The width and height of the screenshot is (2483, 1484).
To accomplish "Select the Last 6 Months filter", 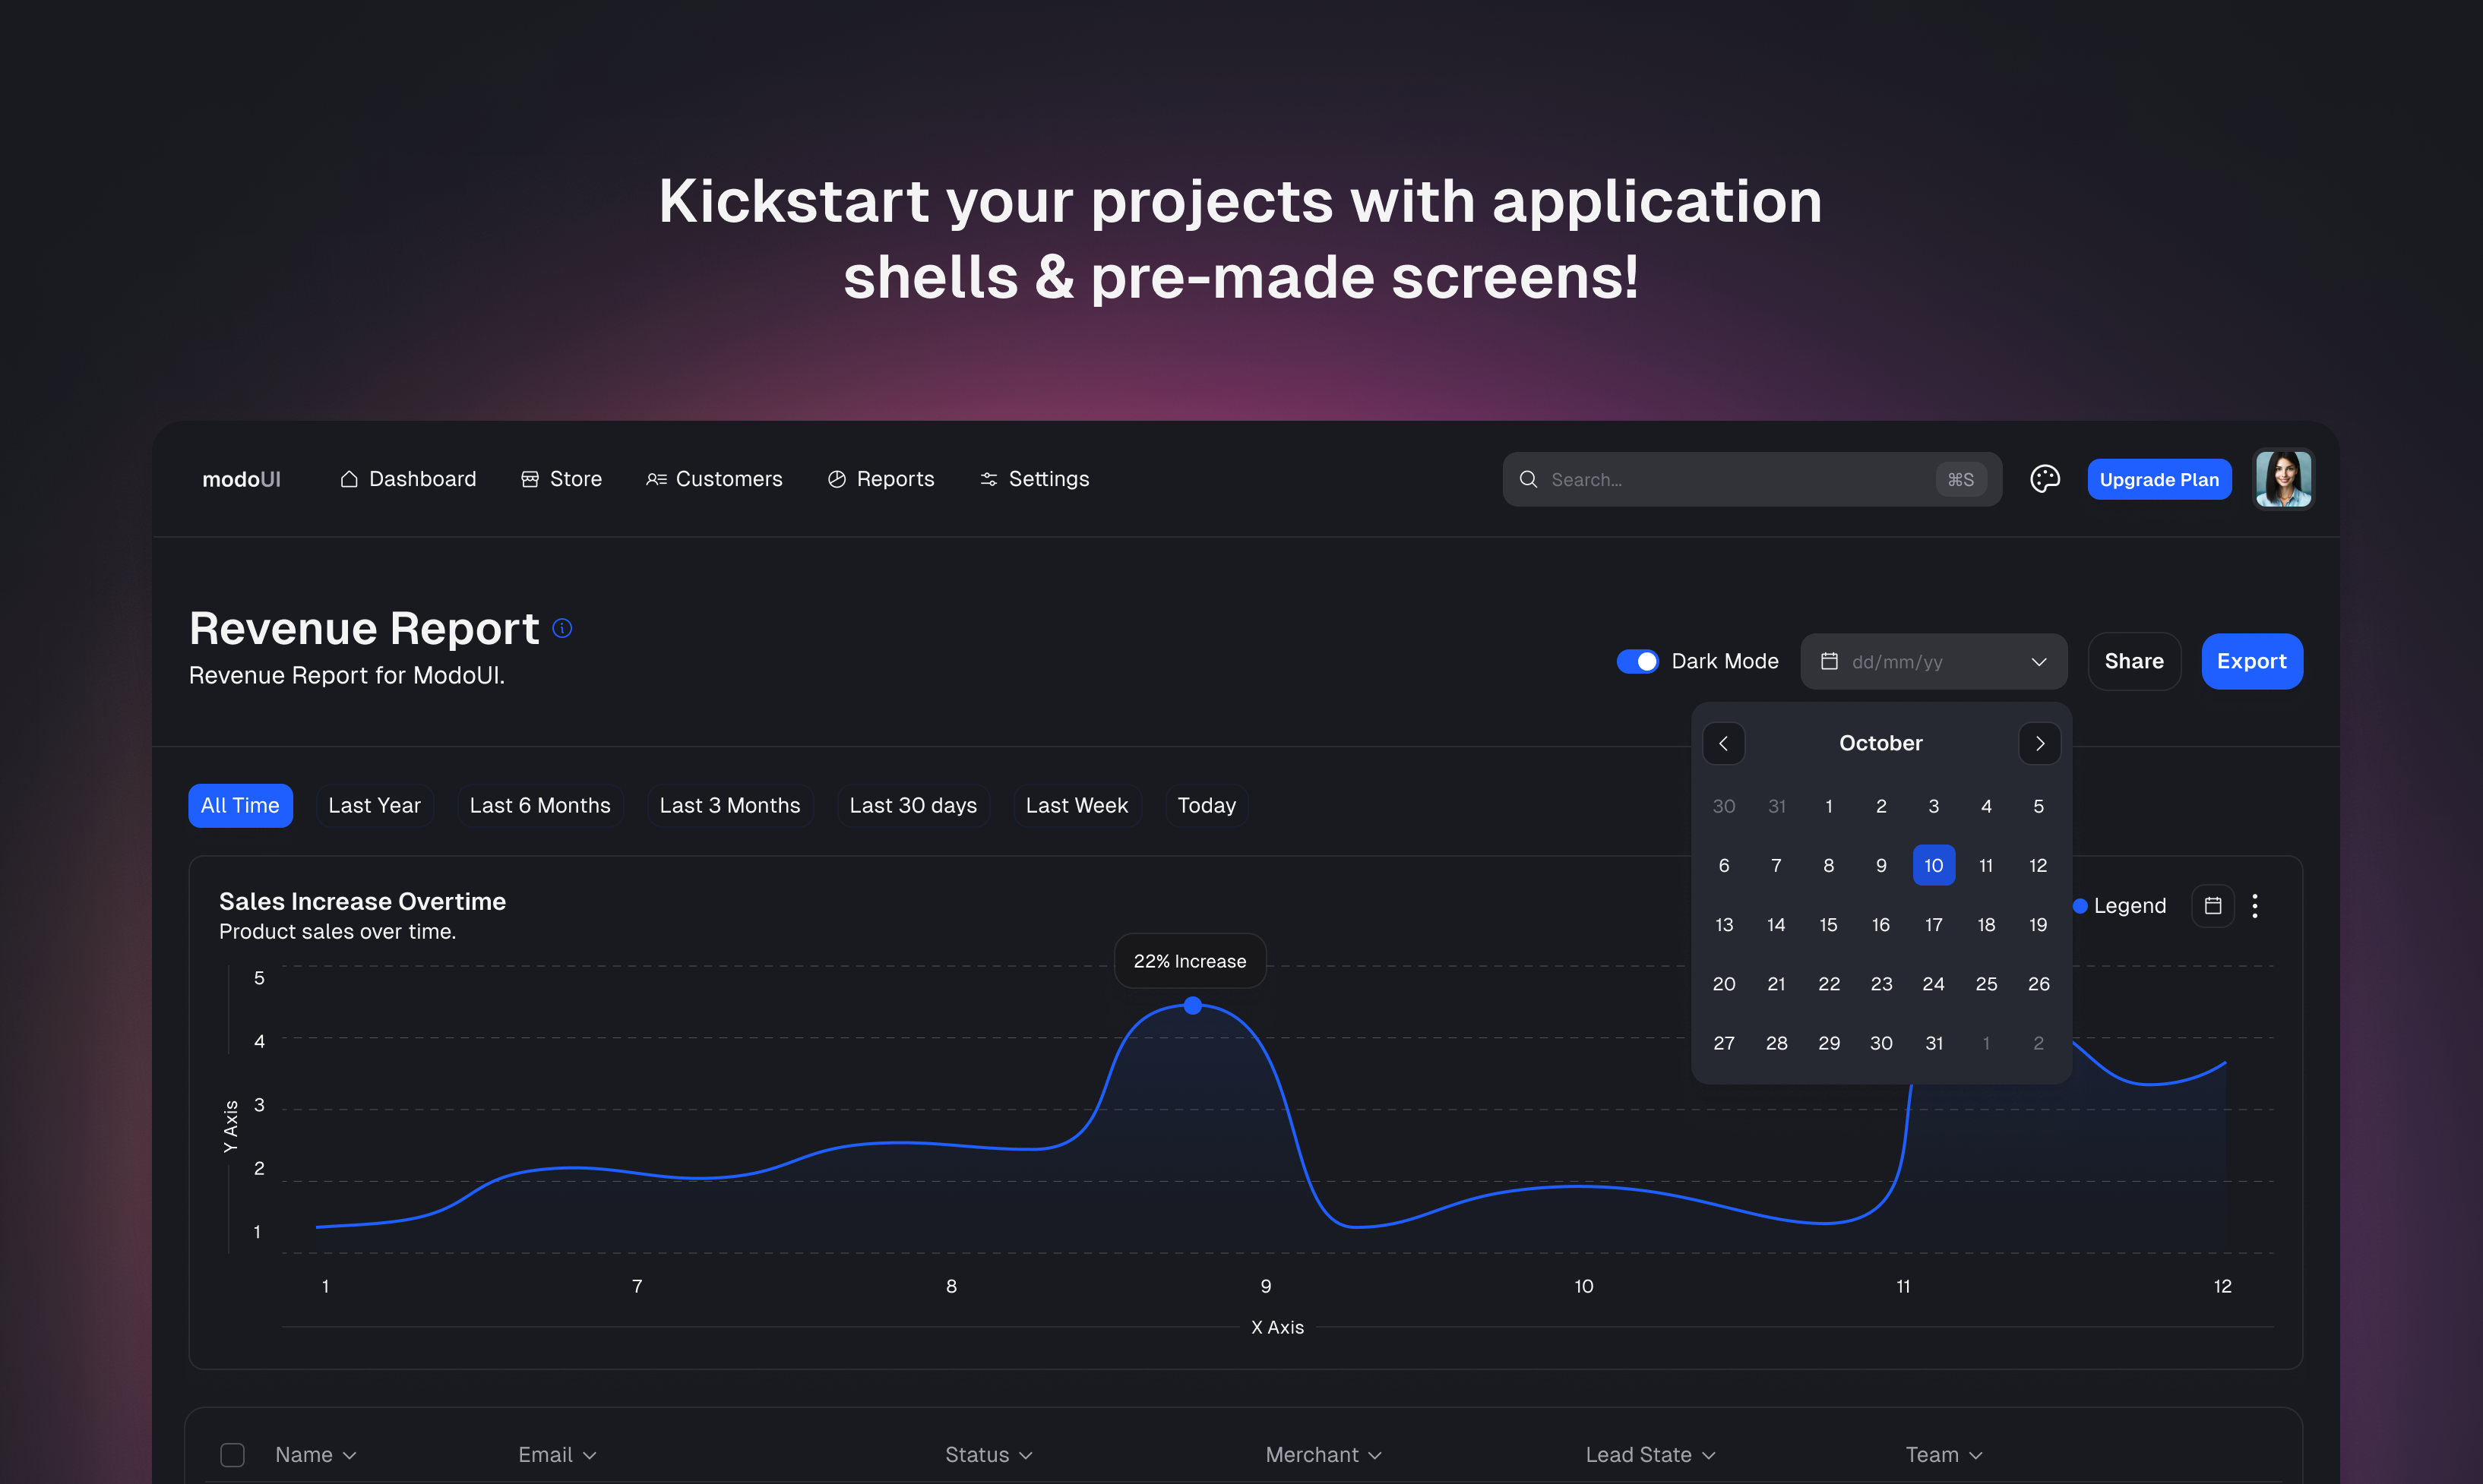I will tap(540, 805).
